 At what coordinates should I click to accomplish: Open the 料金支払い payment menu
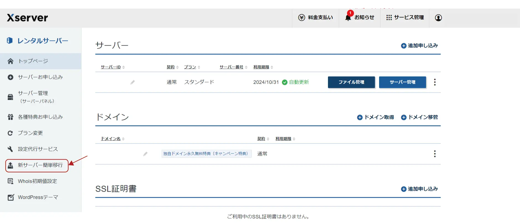click(316, 18)
